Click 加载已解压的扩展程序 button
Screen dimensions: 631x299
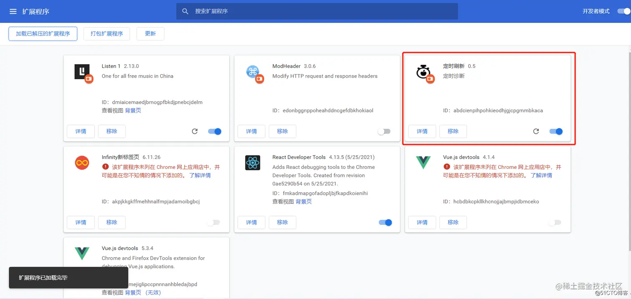pyautogui.click(x=43, y=34)
